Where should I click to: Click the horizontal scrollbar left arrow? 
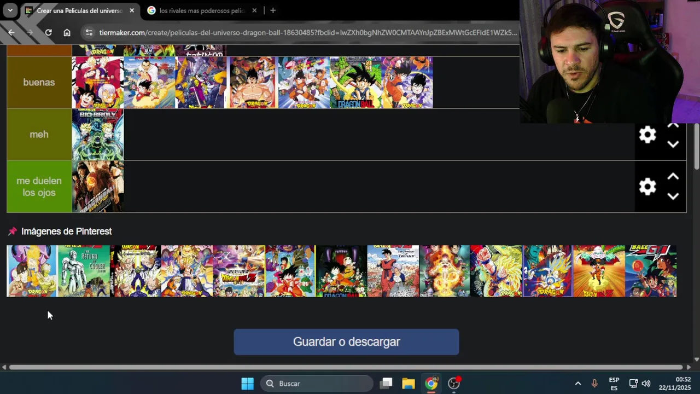(4, 367)
